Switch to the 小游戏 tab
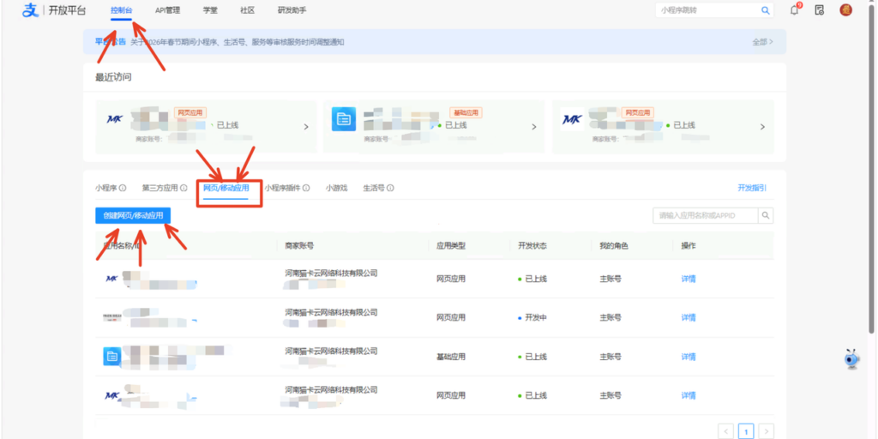This screenshot has width=878, height=439. point(336,188)
